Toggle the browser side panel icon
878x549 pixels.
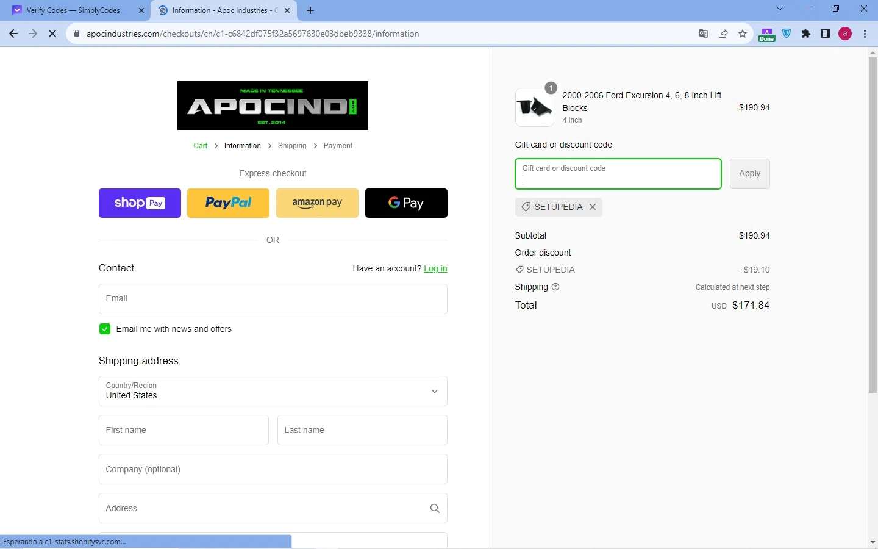tap(826, 34)
